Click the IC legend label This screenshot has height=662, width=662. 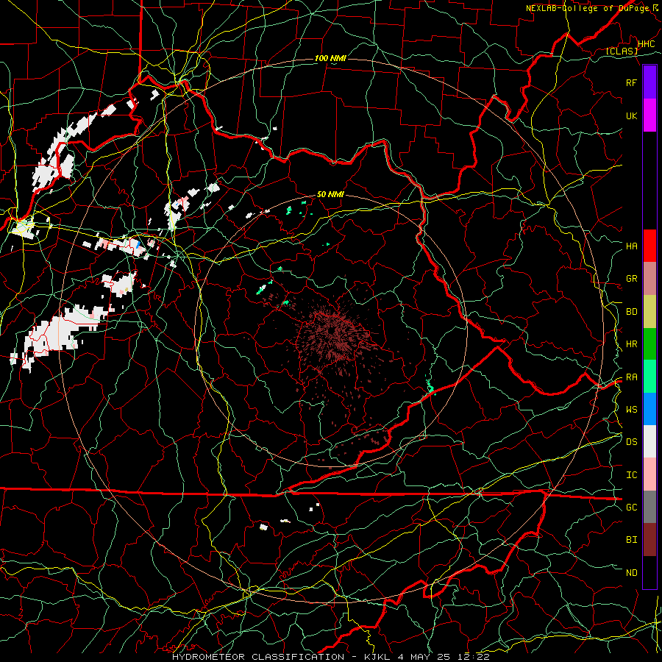tap(632, 475)
